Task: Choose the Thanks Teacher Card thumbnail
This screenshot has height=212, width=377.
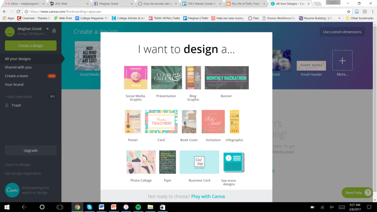Action: tap(161, 121)
